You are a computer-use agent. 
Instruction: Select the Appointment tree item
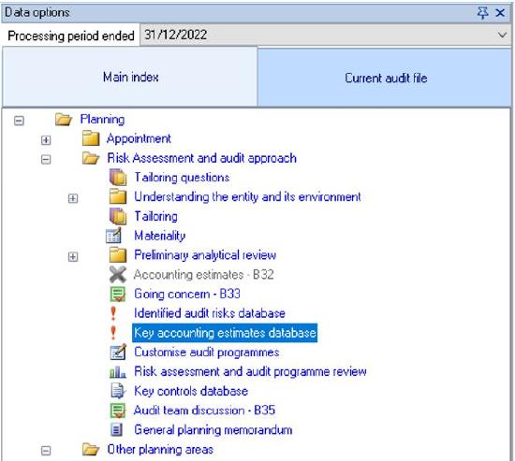tap(139, 138)
